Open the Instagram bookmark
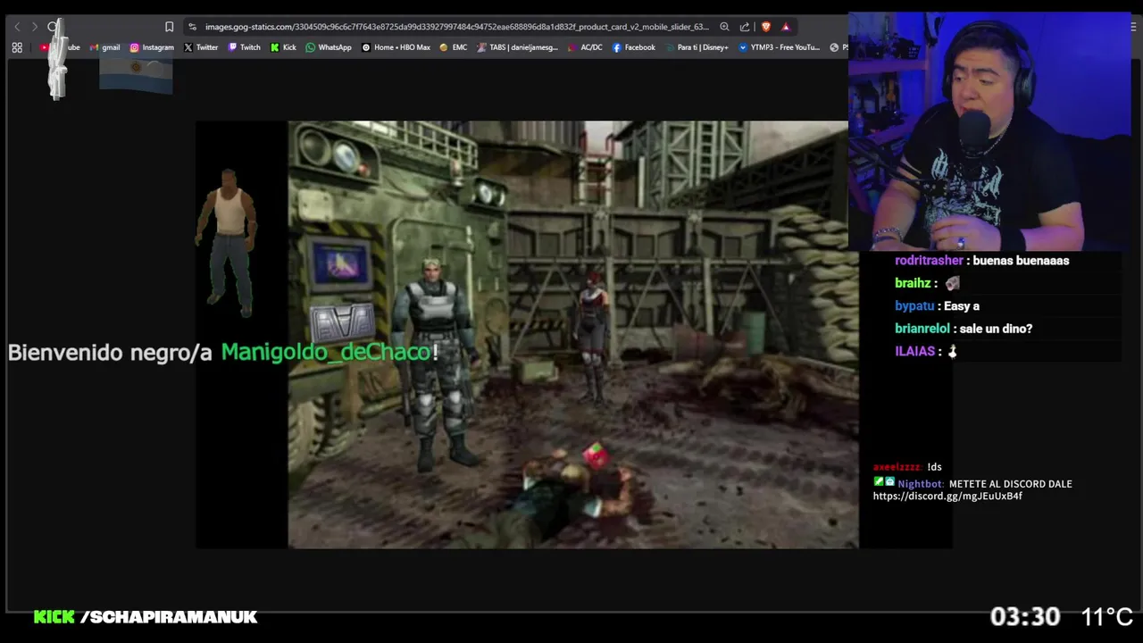The image size is (1143, 643). click(152, 47)
